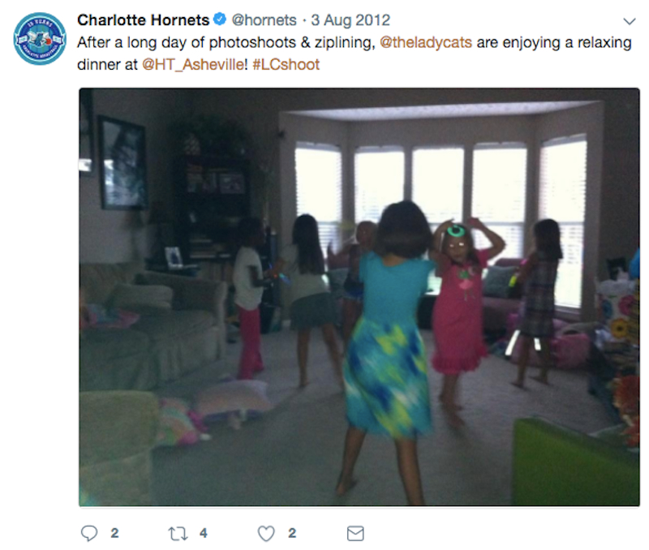Send tweet via the envelope message icon
This screenshot has height=550, width=649.
click(355, 534)
